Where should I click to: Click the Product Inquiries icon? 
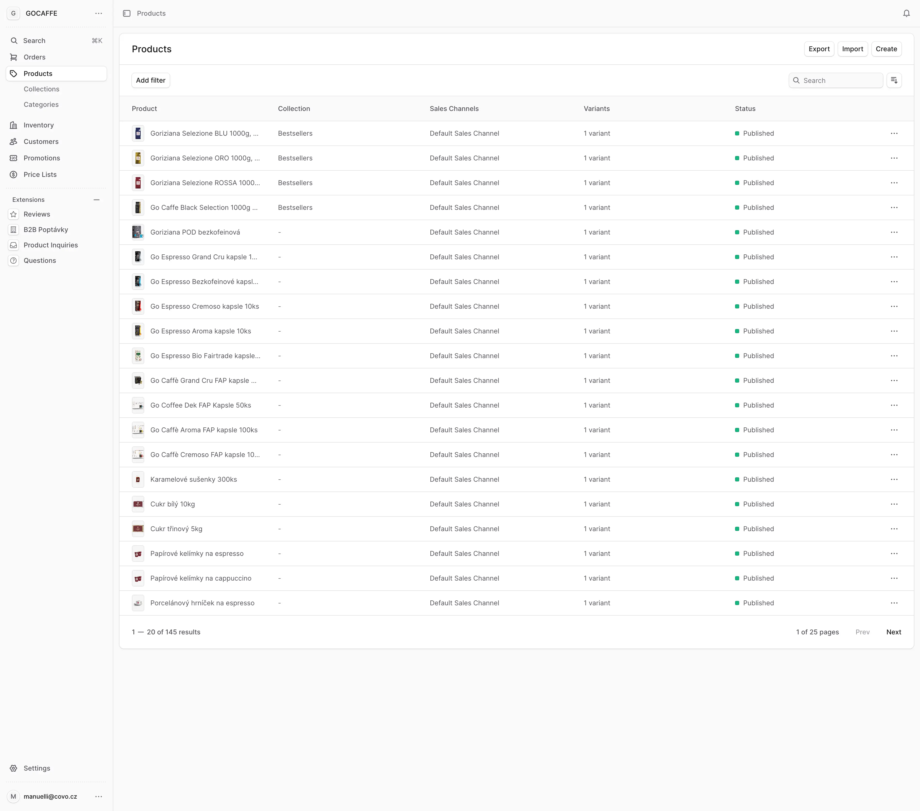click(x=13, y=245)
